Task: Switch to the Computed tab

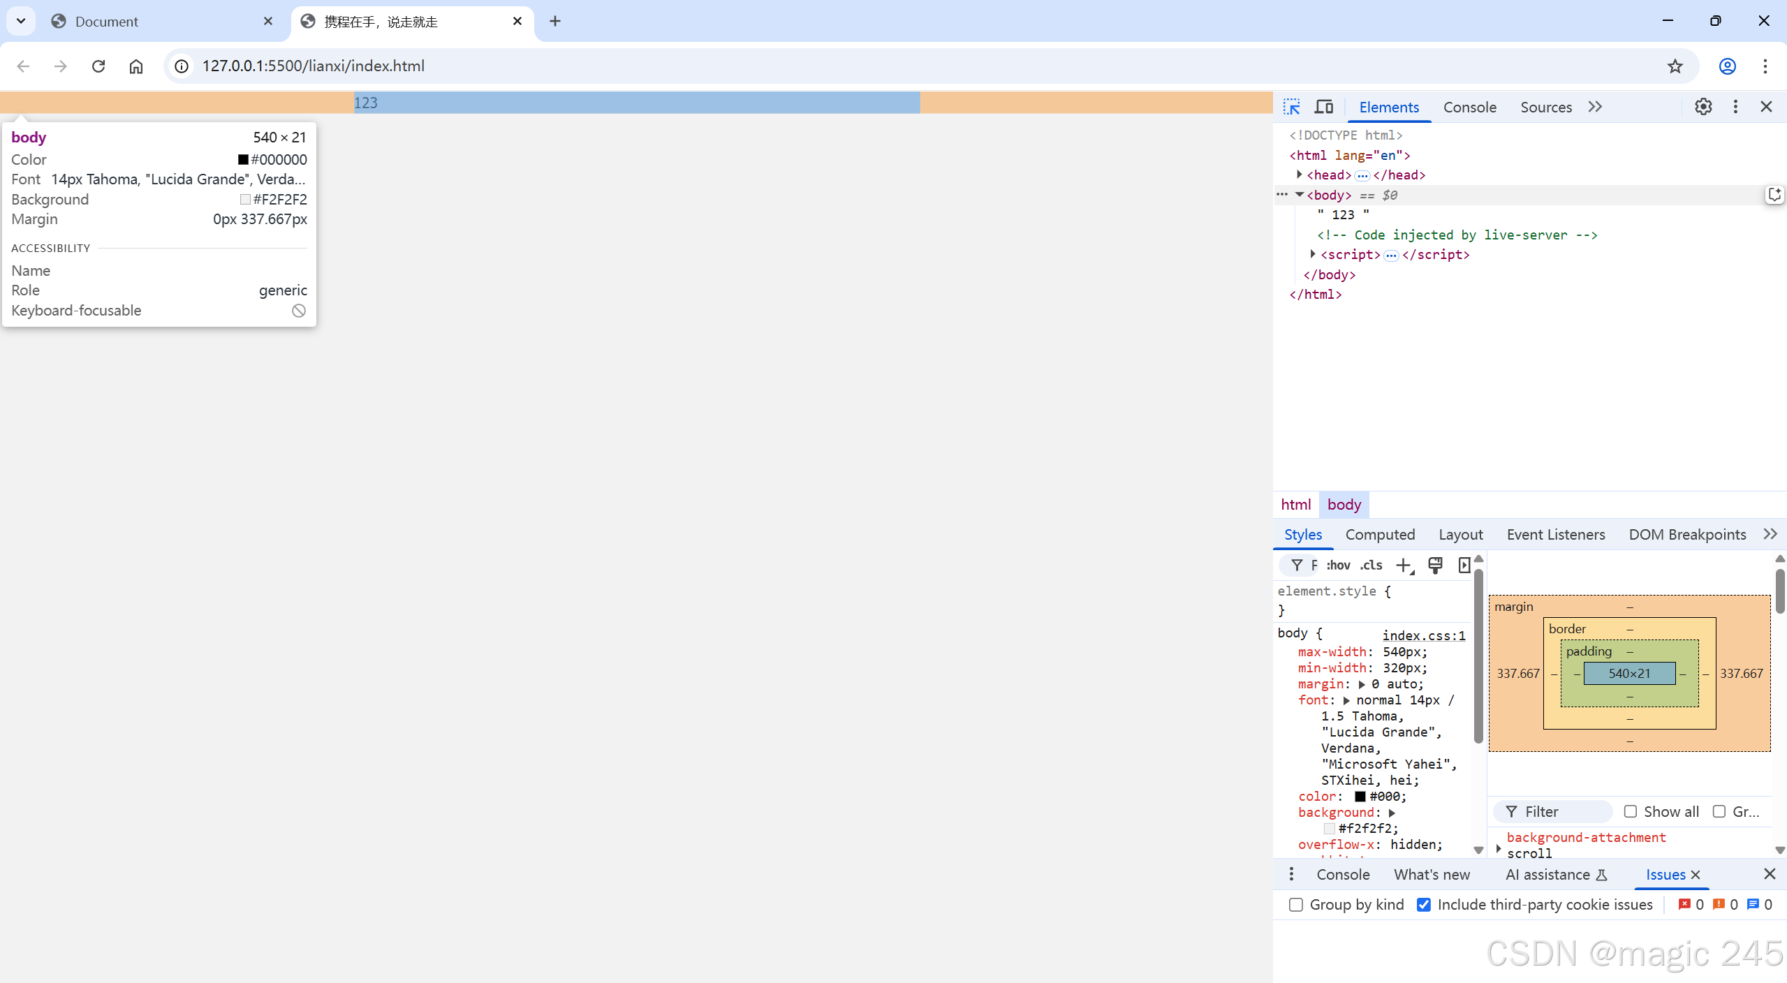Action: coord(1380,535)
